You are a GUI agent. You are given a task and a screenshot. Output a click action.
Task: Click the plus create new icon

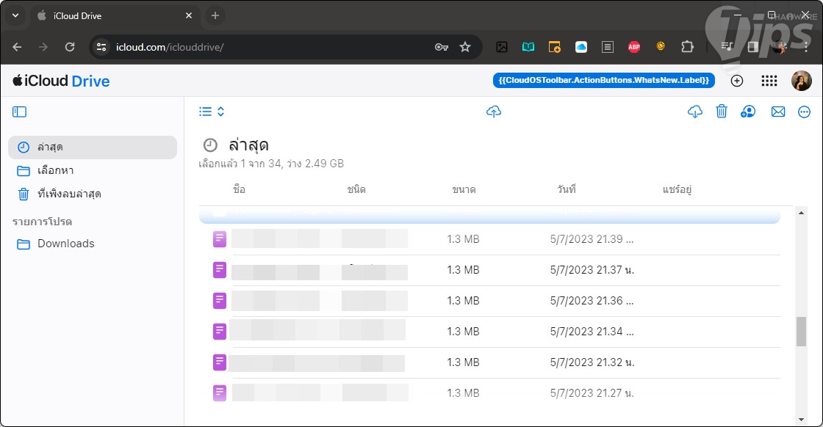click(737, 81)
